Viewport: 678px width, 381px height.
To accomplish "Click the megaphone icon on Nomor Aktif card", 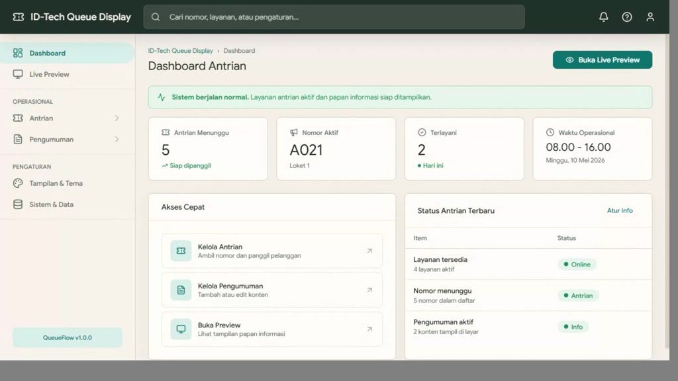I will [293, 132].
